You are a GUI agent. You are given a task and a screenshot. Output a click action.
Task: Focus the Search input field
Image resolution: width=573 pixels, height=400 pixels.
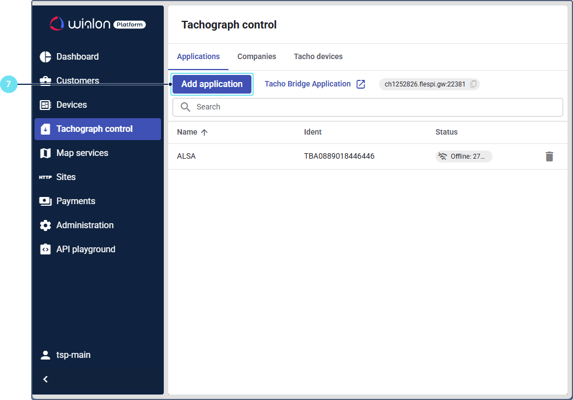coord(373,107)
